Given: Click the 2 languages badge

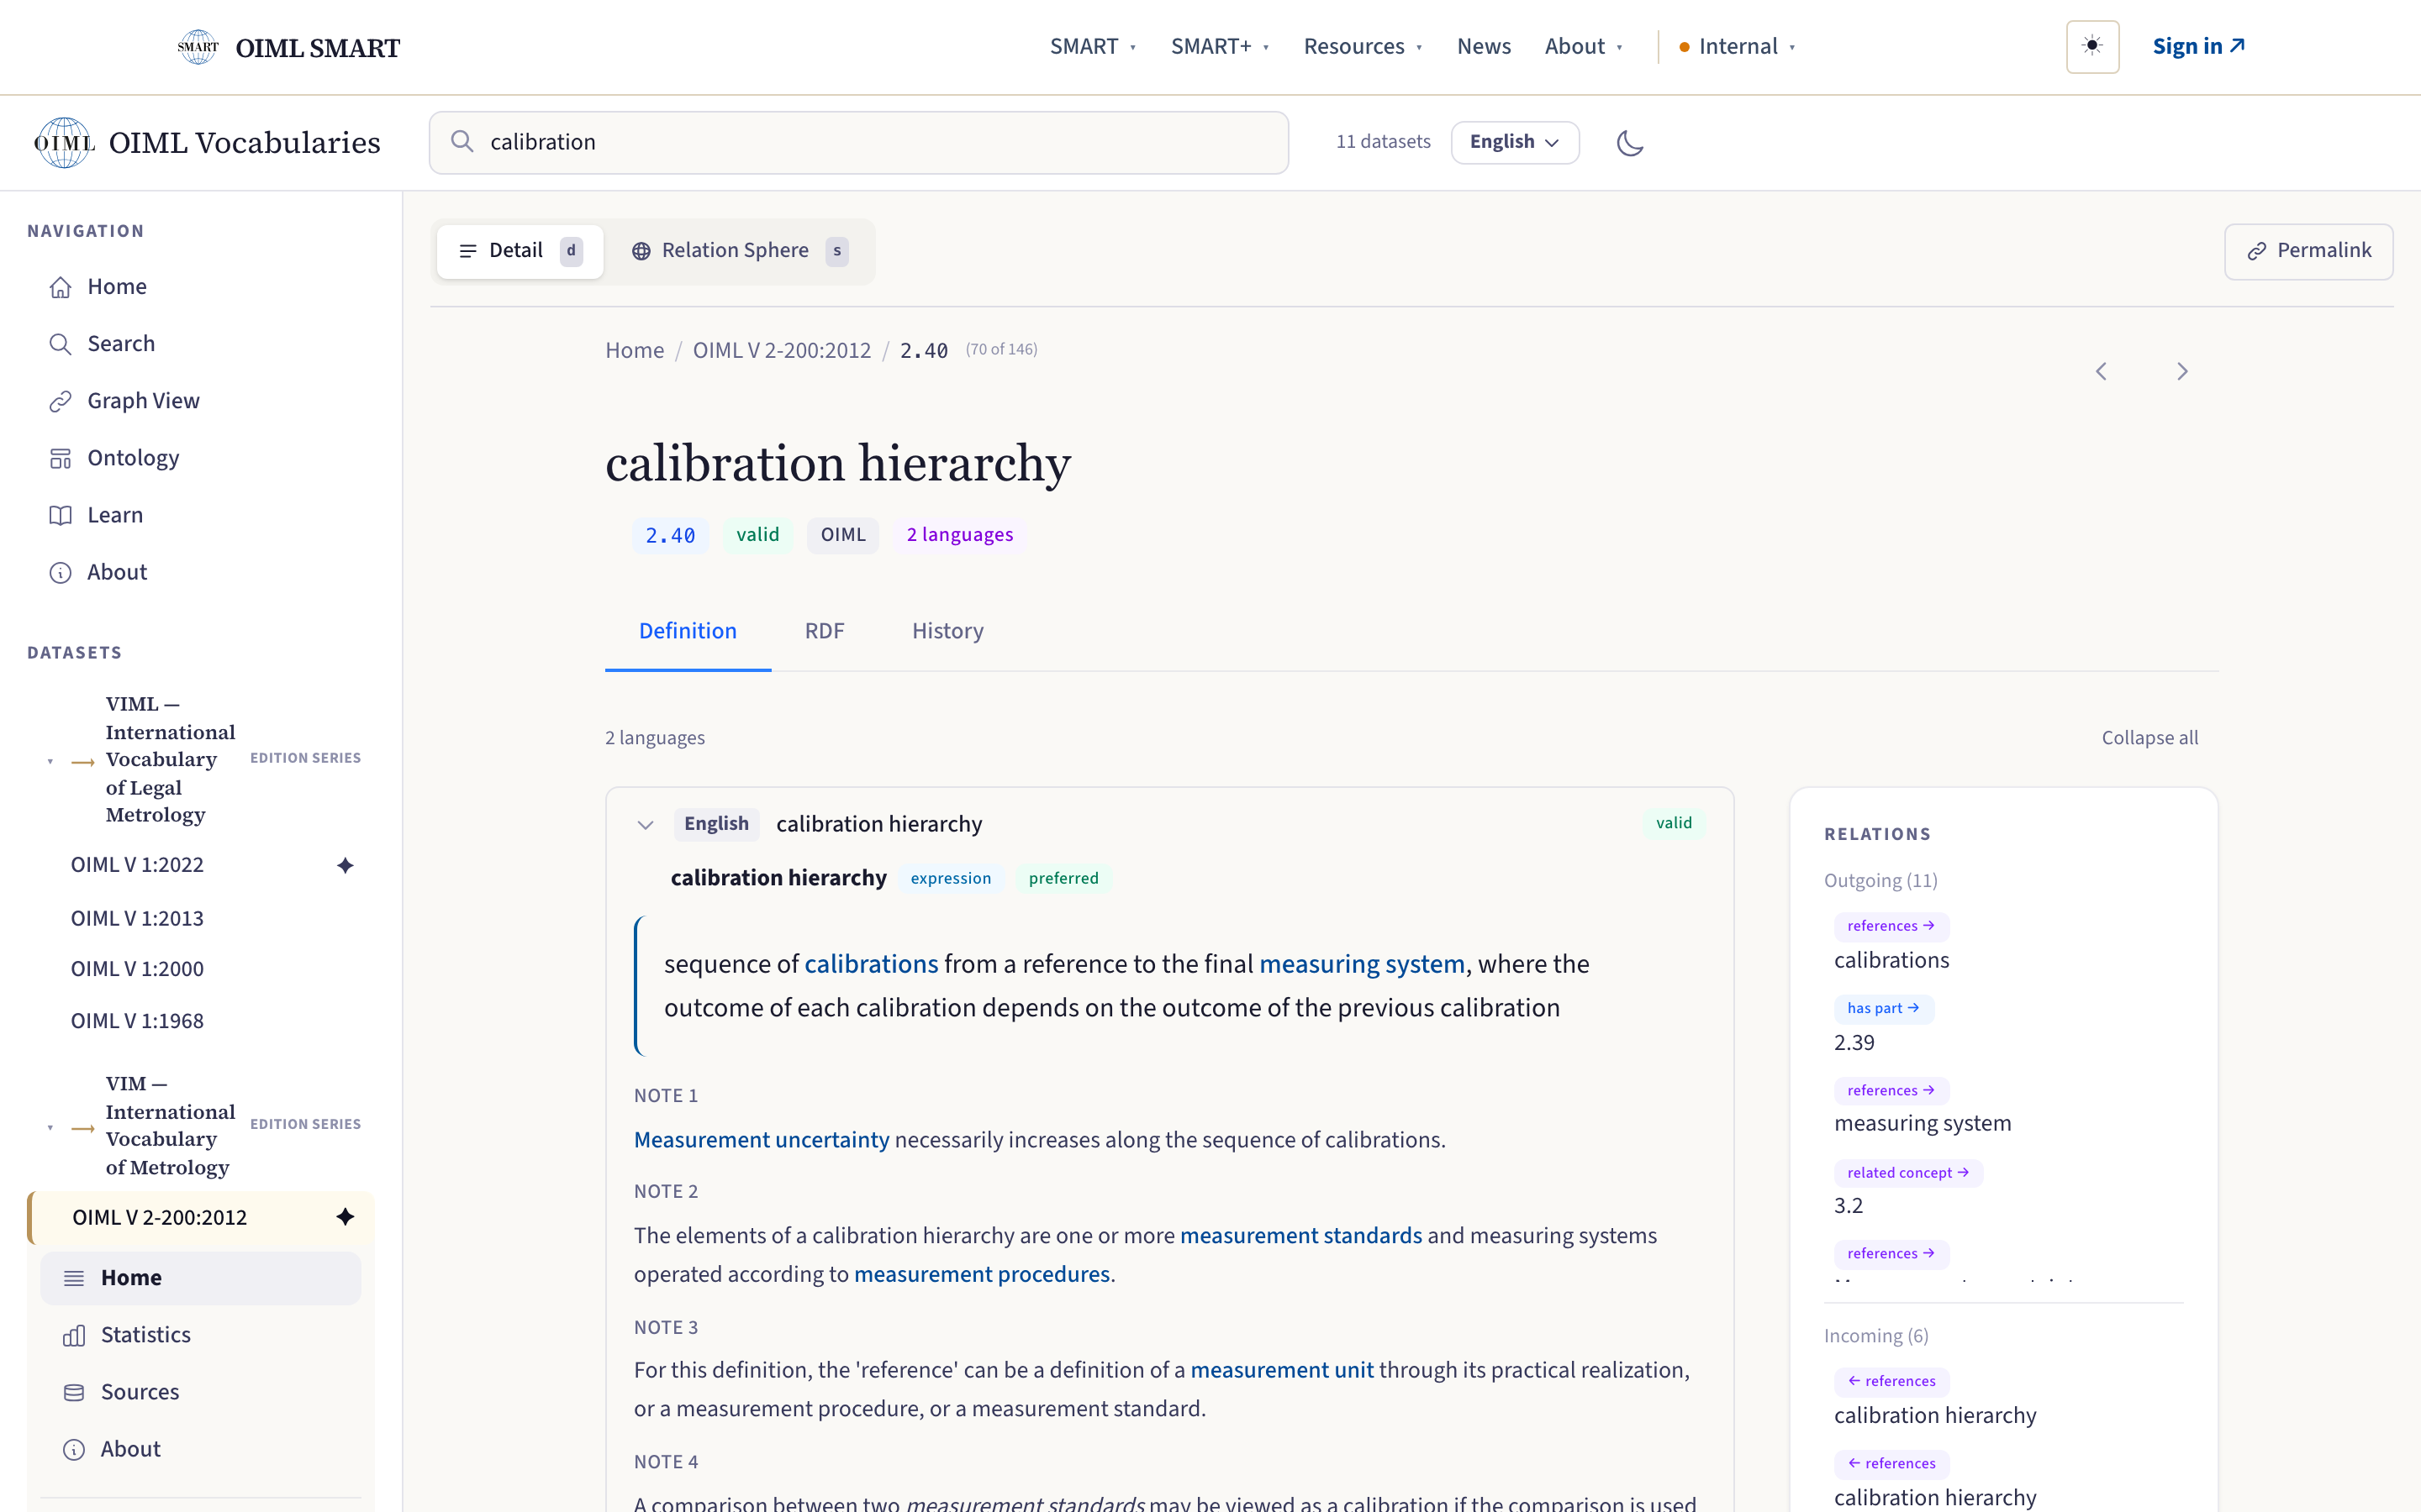Looking at the screenshot, I should click(959, 535).
